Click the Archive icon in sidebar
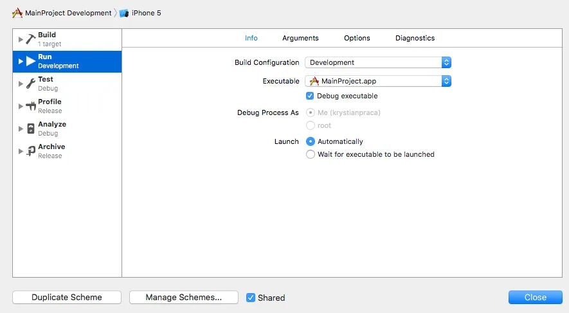569x313 pixels. pyautogui.click(x=31, y=151)
